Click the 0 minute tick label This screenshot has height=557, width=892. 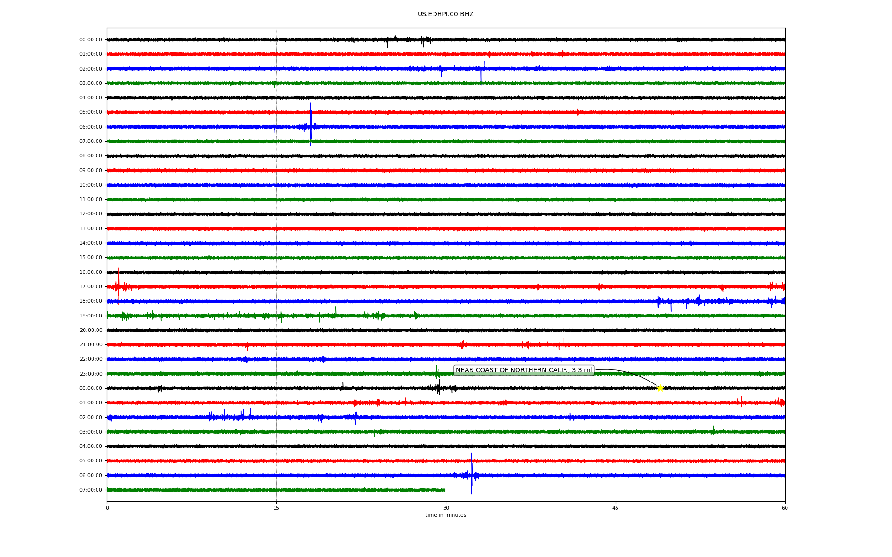pyautogui.click(x=107, y=508)
